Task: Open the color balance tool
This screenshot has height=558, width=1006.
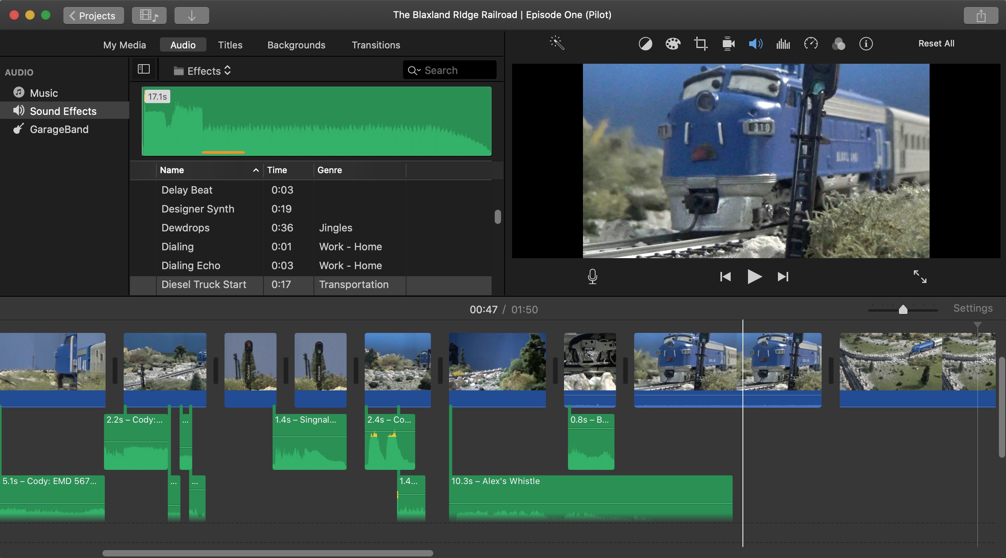Action: (645, 44)
